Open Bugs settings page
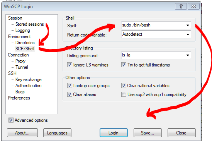 [x=20, y=92]
